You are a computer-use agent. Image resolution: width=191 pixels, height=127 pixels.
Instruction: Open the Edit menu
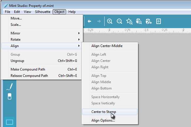tap(17, 12)
